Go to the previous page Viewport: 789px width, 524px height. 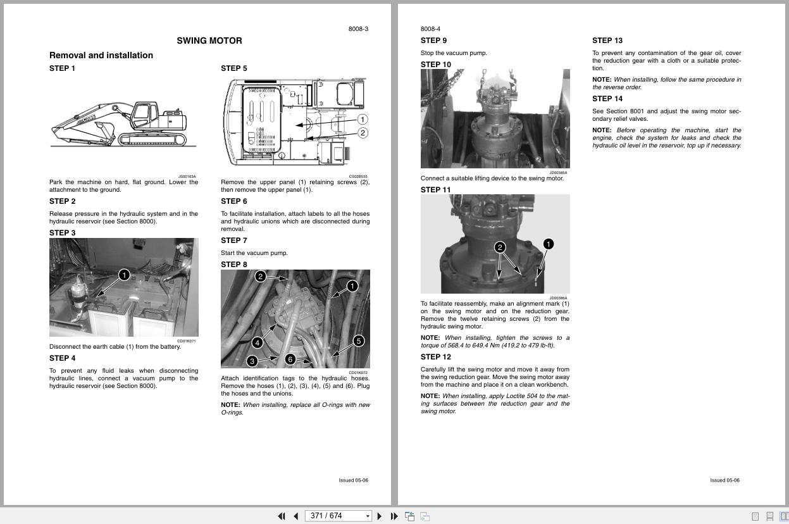pyautogui.click(x=295, y=516)
